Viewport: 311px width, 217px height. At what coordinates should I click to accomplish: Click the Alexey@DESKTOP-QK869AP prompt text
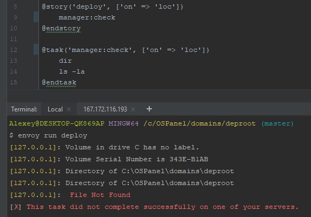[x=57, y=123]
